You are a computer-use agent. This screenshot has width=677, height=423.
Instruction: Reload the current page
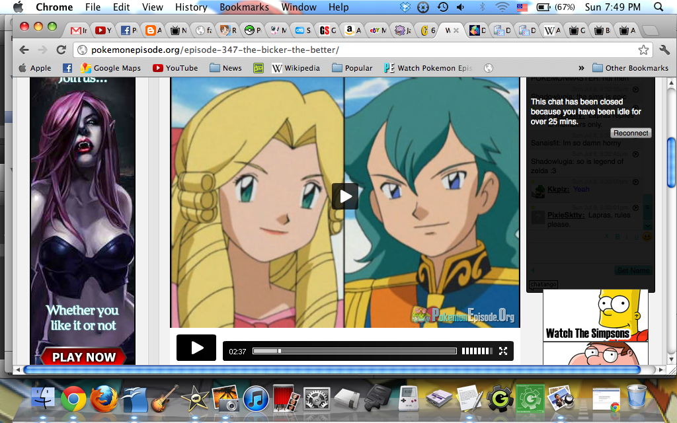pos(61,50)
